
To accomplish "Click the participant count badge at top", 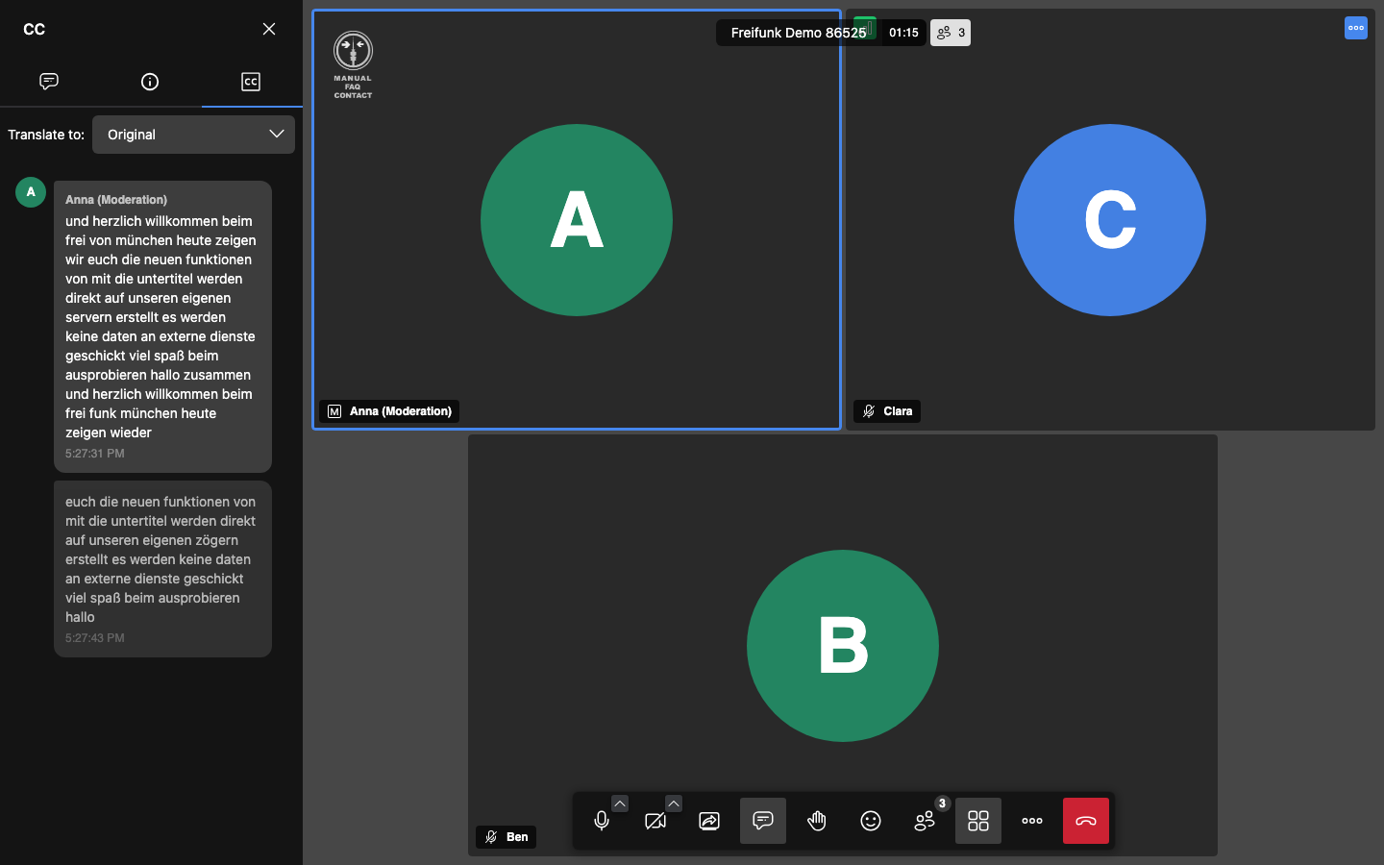I will [951, 33].
